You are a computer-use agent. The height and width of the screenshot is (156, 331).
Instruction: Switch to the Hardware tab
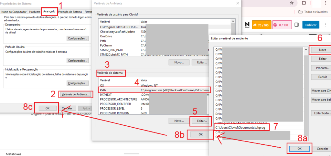click(35, 12)
